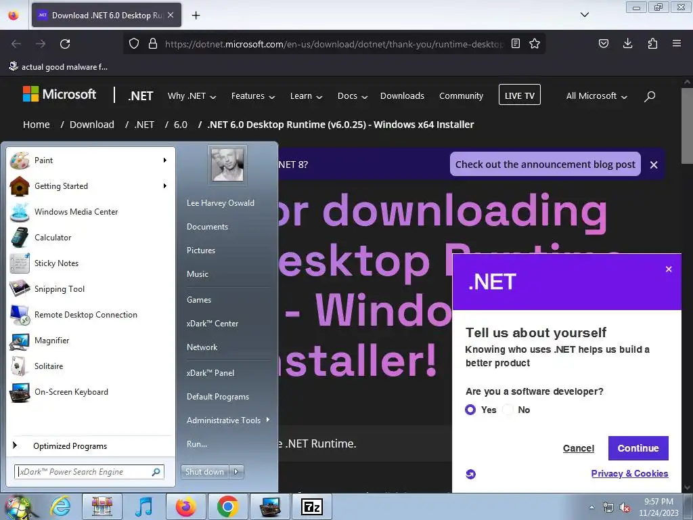Expand the Getting Started submenu arrow

tap(165, 186)
